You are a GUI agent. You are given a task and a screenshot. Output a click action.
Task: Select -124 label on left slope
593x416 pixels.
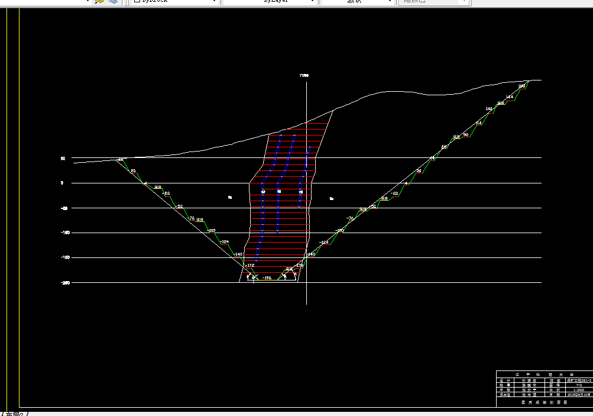tap(224, 242)
